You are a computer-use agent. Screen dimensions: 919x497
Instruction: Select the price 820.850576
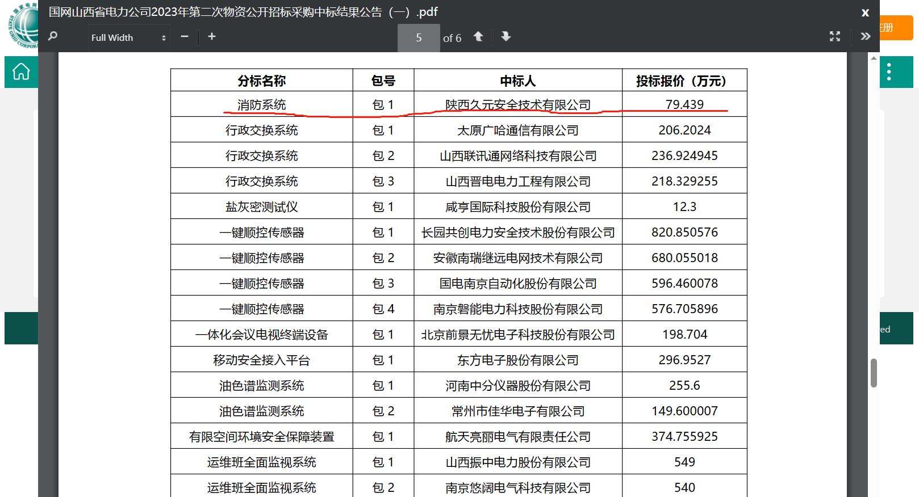point(684,232)
